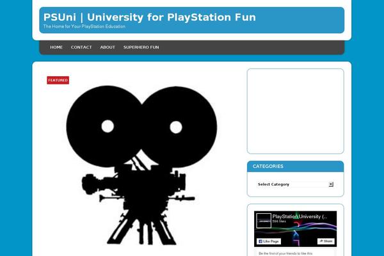
Task: Open PlayStation University Facebook page title
Action: click(x=300, y=216)
